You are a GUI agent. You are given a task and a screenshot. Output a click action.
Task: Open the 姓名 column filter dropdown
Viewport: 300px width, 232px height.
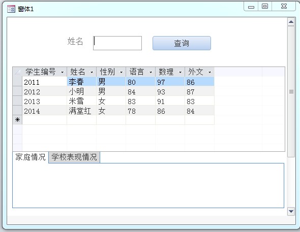tap(92, 72)
